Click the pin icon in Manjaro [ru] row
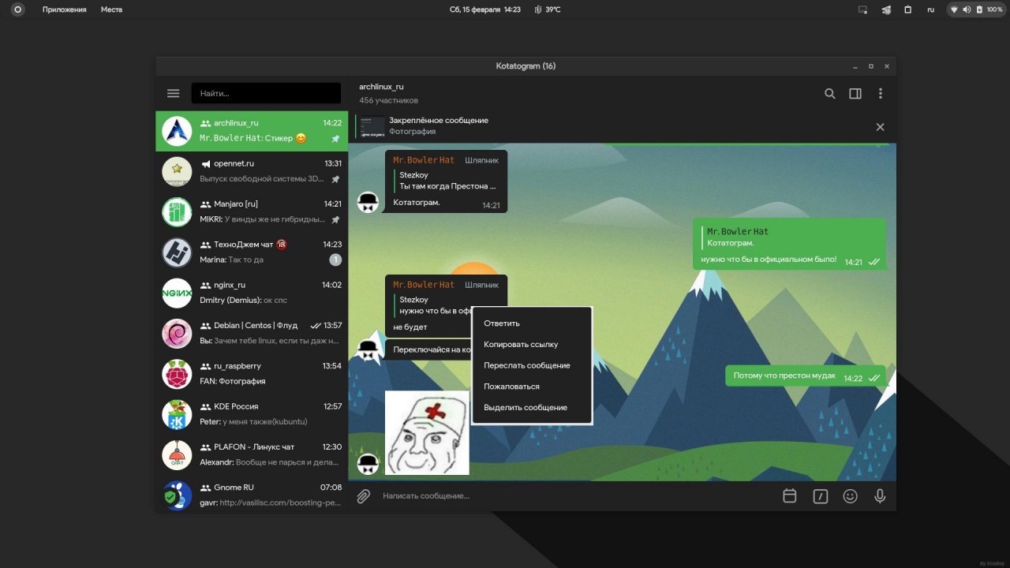 [335, 219]
